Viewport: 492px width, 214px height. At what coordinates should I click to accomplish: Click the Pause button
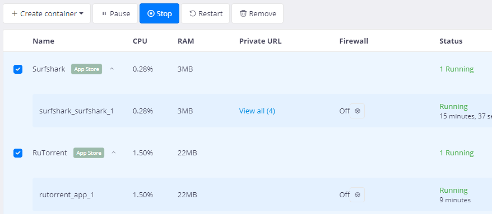point(115,13)
